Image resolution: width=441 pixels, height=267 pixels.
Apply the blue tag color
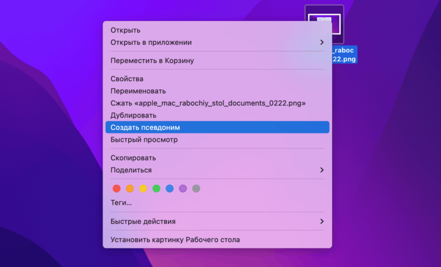[x=170, y=188]
